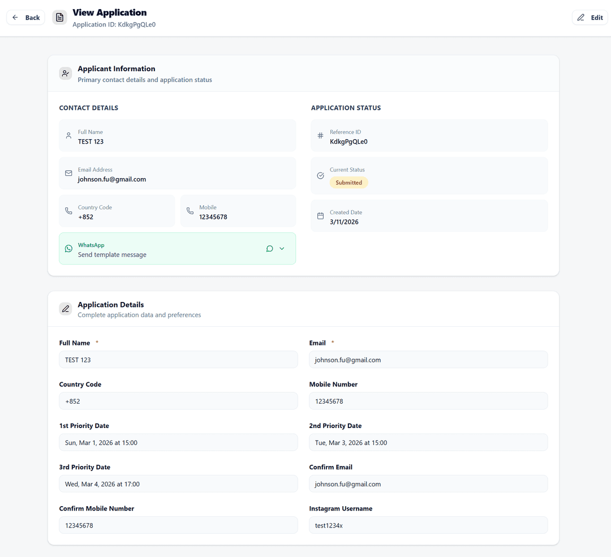Click the calendar icon next to Created Date

[320, 216]
